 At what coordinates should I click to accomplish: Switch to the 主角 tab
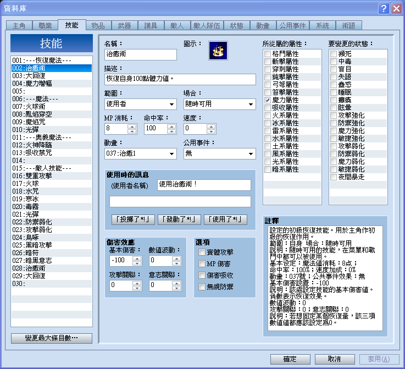click(19, 26)
